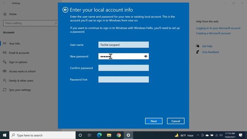Launch Google Chrome from taskbar

(119, 135)
